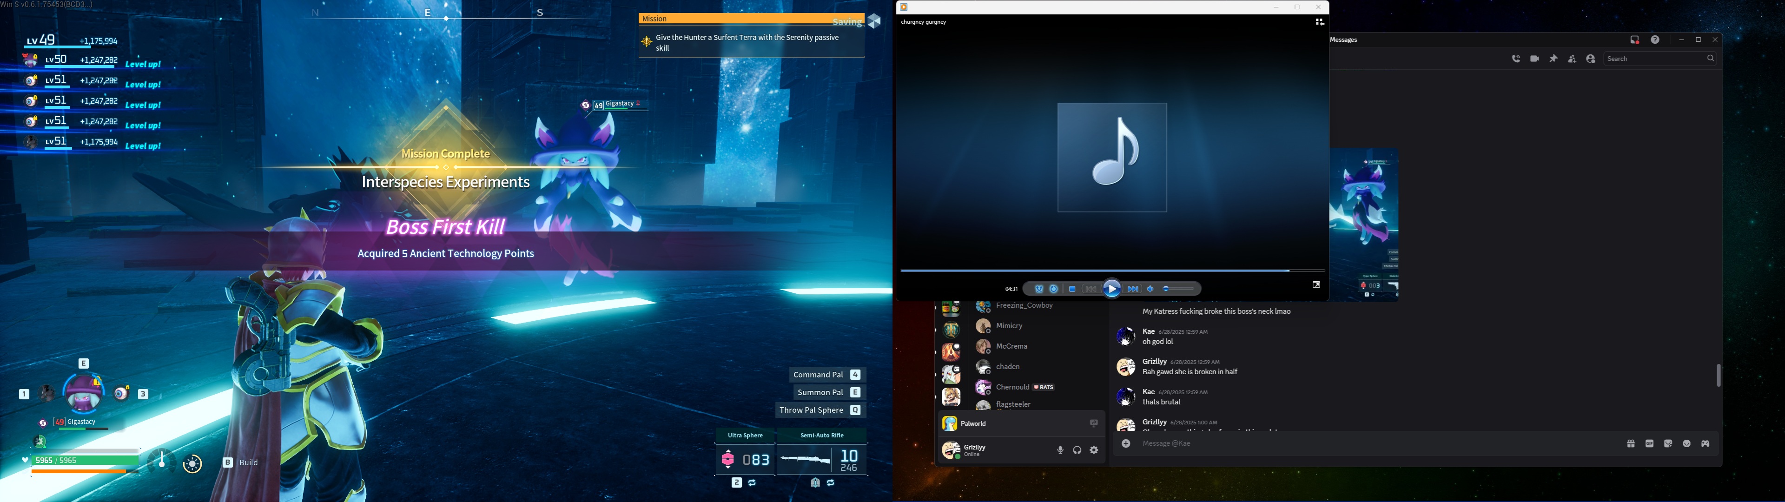Image resolution: width=1785 pixels, height=502 pixels.
Task: Open Discord user settings gear
Action: 1094,451
